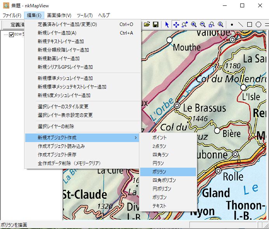Click 新規テキストレイヤー追加 menu entry

click(x=61, y=42)
